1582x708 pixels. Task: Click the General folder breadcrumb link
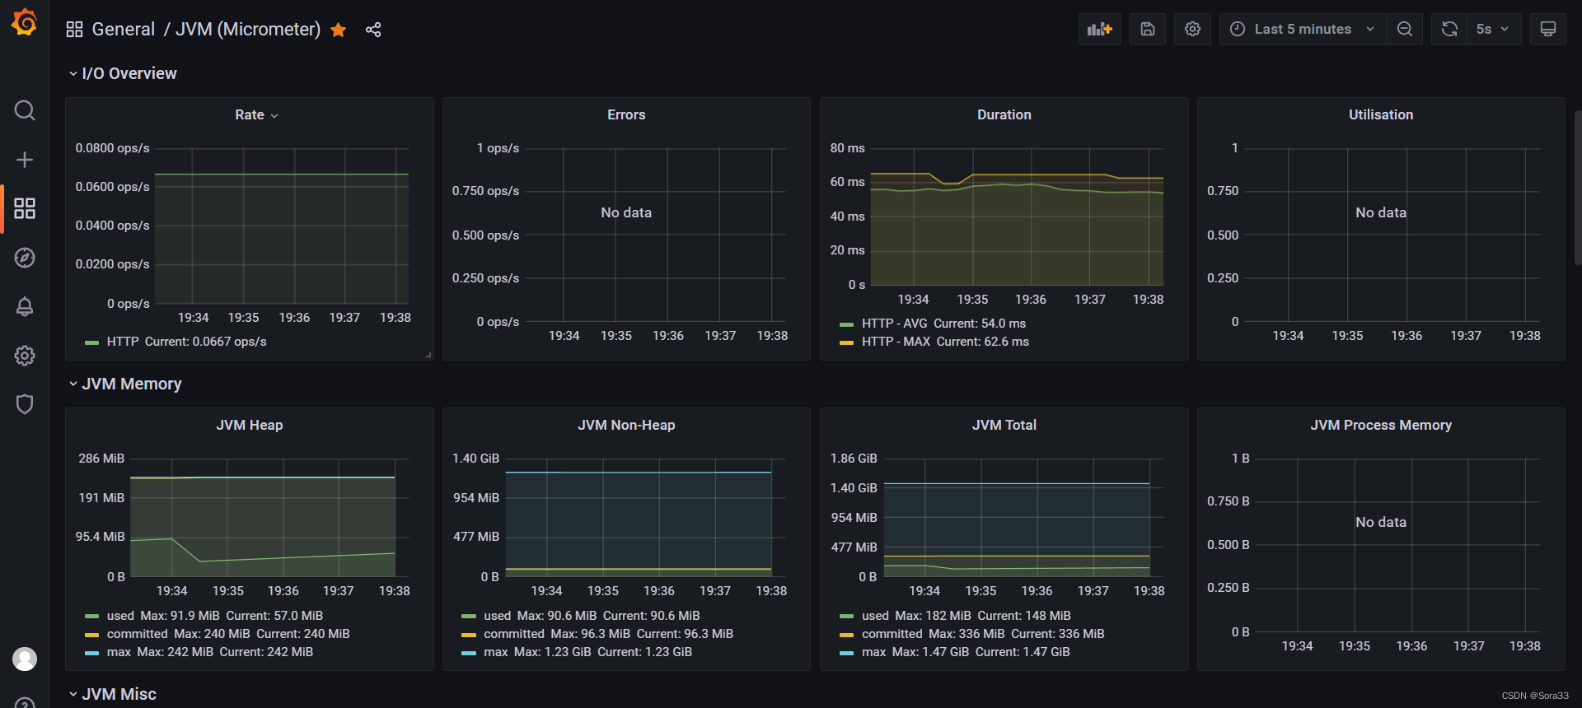coord(123,30)
